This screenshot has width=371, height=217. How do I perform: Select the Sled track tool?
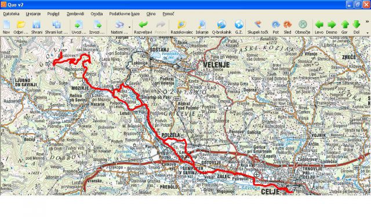tap(288, 24)
